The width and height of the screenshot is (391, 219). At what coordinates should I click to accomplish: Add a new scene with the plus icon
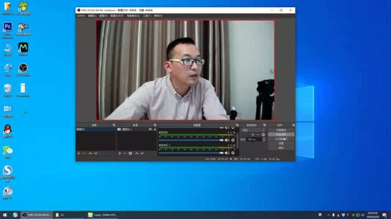pyautogui.click(x=79, y=153)
